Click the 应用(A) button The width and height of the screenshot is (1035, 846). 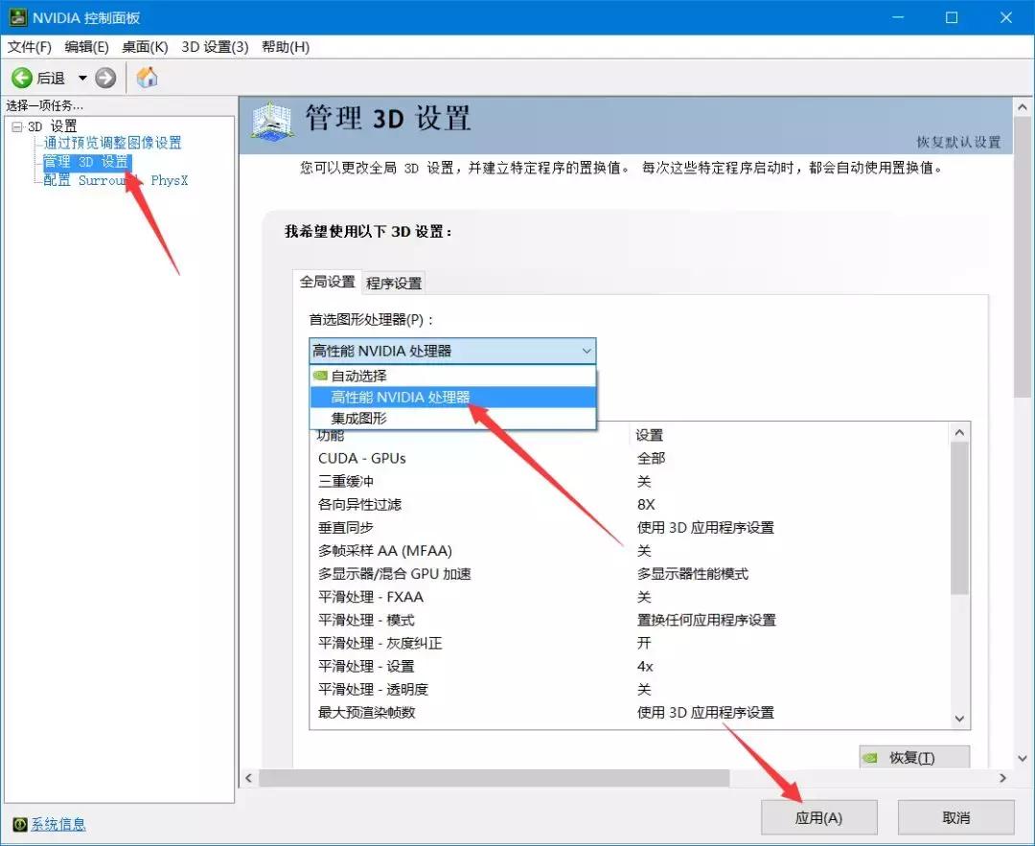click(818, 816)
